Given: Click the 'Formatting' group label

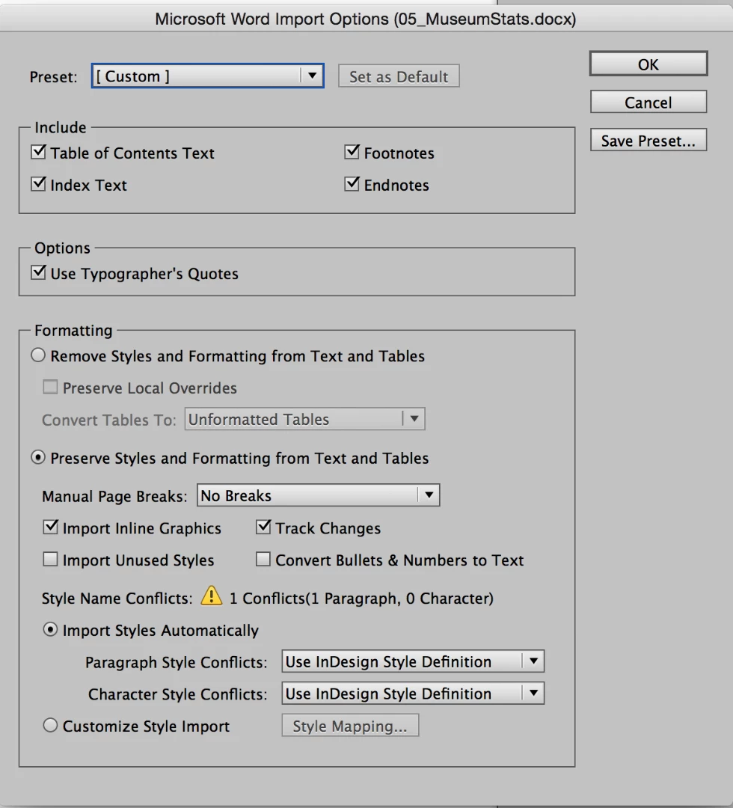Looking at the screenshot, I should click(73, 331).
